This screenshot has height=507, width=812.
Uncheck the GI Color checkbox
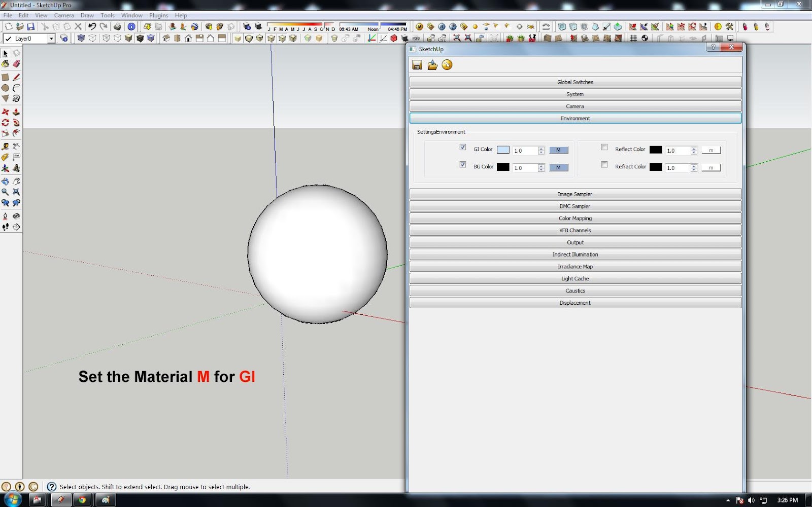(x=463, y=147)
